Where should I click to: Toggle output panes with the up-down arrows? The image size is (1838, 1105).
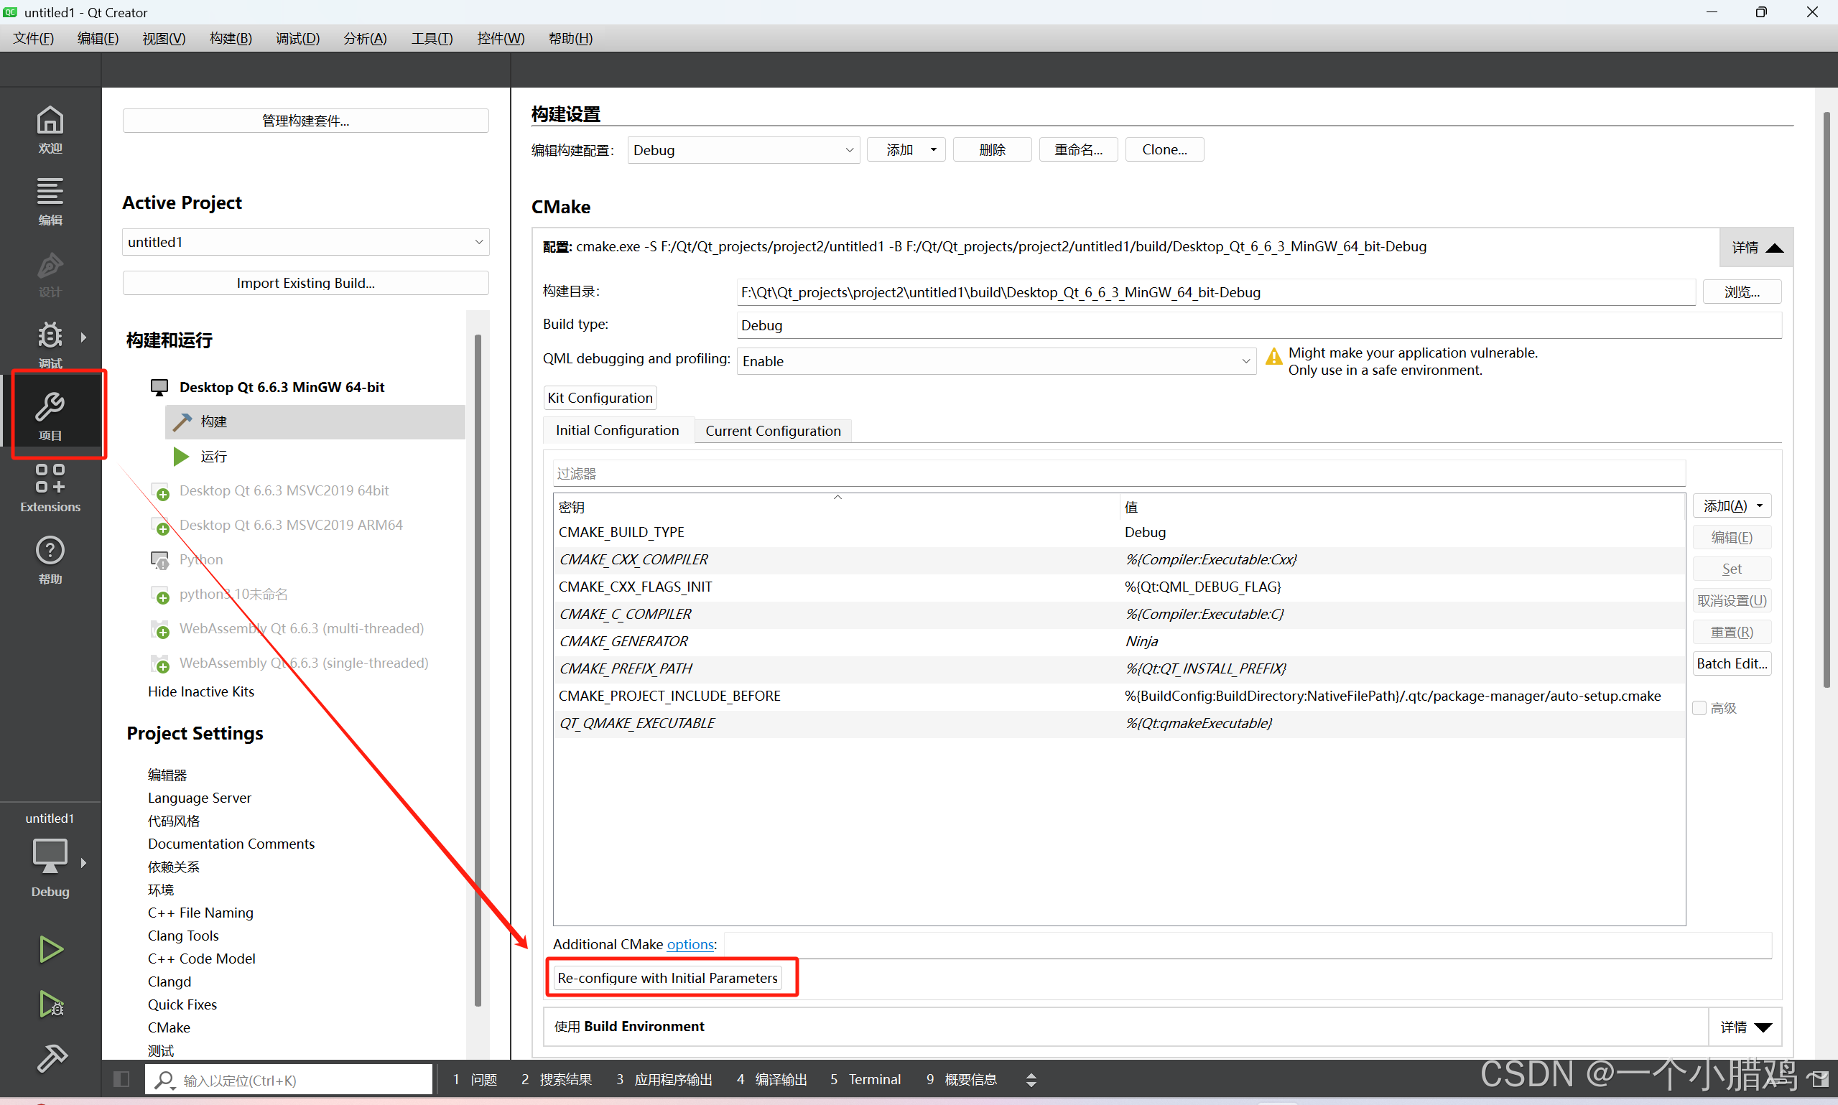pyautogui.click(x=1031, y=1079)
